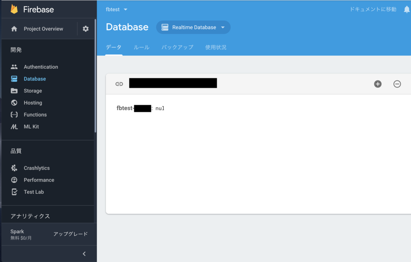The height and width of the screenshot is (262, 411).
Task: Switch to the バックアップ tab
Action: tap(177, 47)
